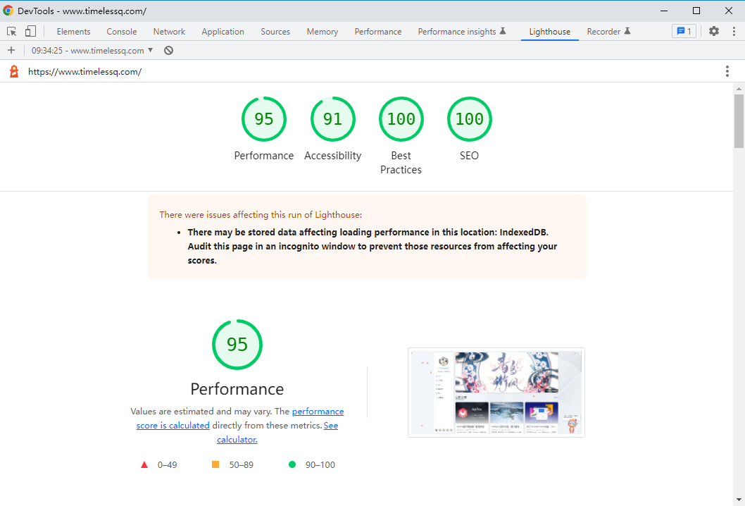Click the vertical scrollbar thumb
This screenshot has height=506, width=745.
(739, 121)
